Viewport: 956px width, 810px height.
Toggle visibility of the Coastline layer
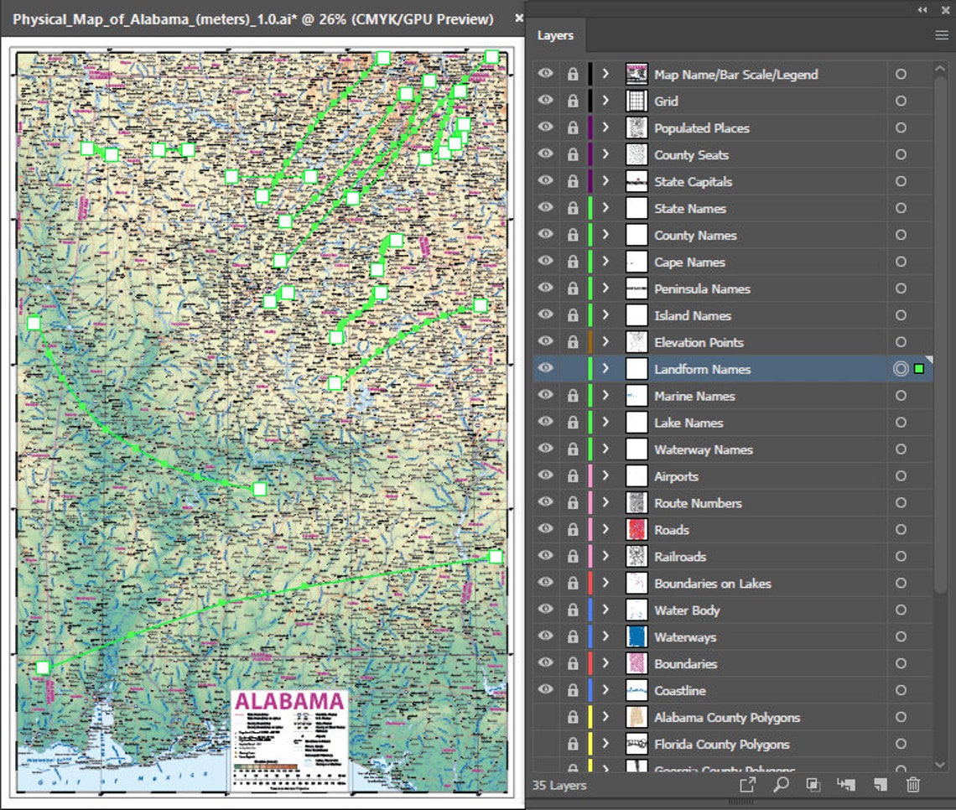coord(545,690)
